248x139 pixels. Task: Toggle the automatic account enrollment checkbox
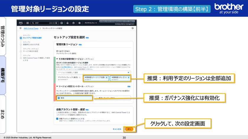coord(57,118)
